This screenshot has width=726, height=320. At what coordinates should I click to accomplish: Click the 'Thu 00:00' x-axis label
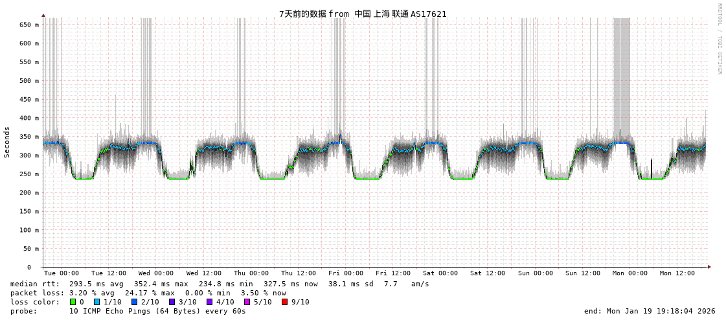coord(251,273)
